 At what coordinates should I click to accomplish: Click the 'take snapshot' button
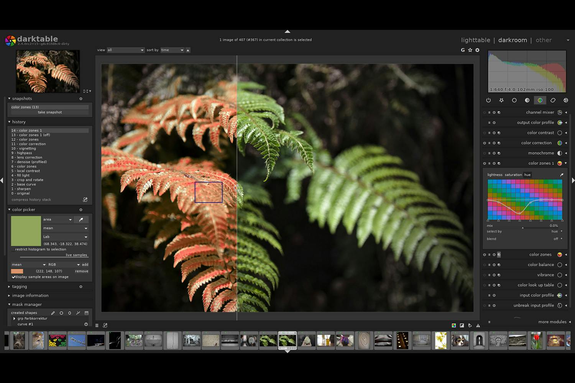pyautogui.click(x=49, y=112)
